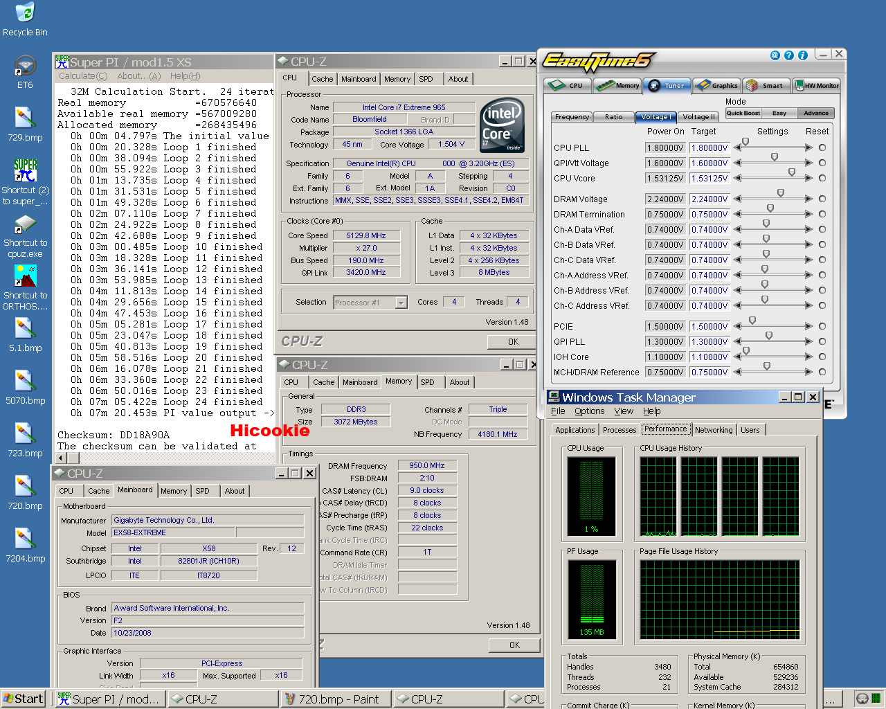Open Mainboard tab in the top CPU-Z window

pos(359,79)
